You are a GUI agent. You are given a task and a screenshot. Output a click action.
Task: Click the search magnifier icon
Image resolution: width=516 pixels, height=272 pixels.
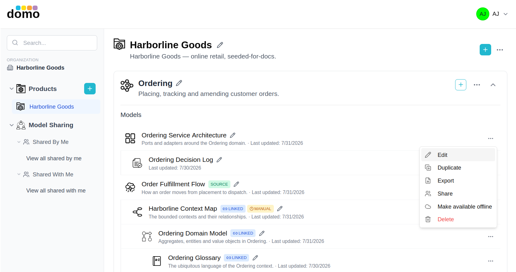point(15,43)
